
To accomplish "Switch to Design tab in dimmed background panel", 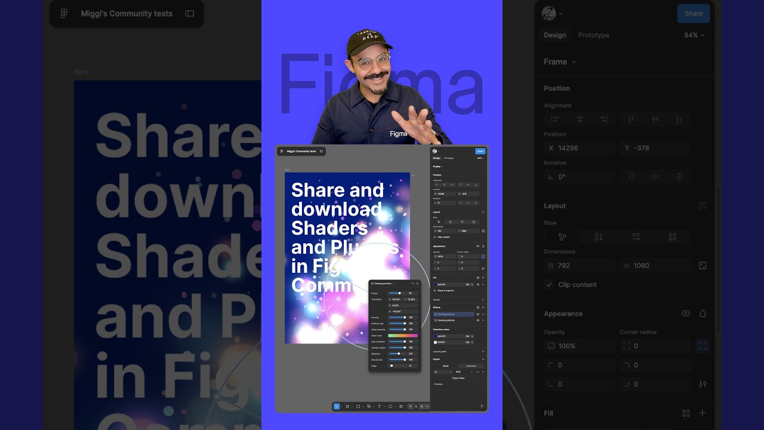I will click(x=554, y=35).
